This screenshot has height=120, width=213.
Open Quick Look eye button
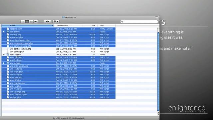[x=47, y=21]
